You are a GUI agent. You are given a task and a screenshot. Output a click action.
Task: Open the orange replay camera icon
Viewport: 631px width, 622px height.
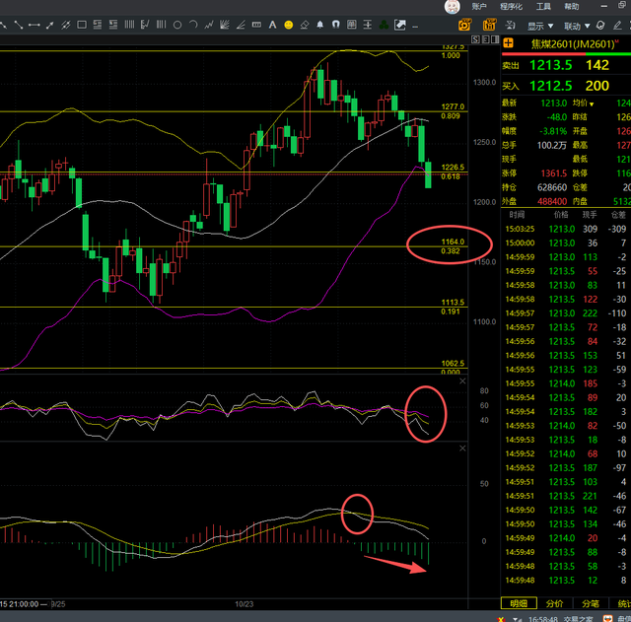[x=464, y=25]
